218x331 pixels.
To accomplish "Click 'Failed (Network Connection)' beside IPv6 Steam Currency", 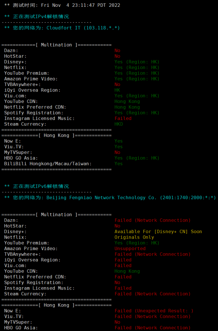I will click(152, 294).
